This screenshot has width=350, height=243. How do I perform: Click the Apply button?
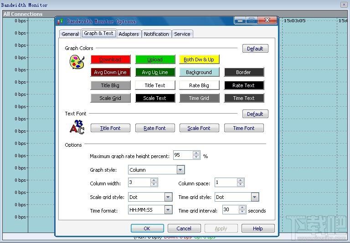221,228
